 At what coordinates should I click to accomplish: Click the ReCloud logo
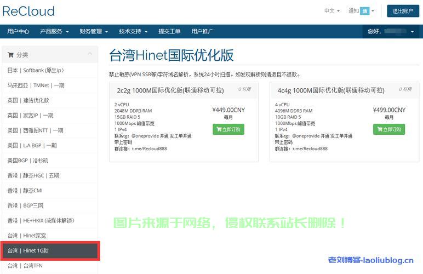(x=28, y=12)
